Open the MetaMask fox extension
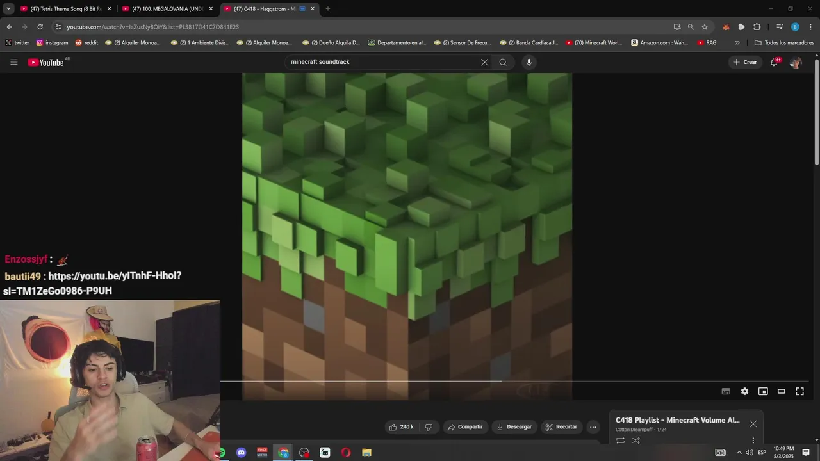Screen dimensions: 820x461 click(726, 27)
